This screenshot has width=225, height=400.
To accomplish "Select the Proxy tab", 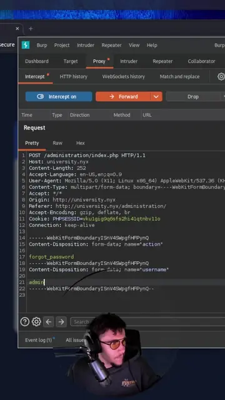I will pos(99,61).
